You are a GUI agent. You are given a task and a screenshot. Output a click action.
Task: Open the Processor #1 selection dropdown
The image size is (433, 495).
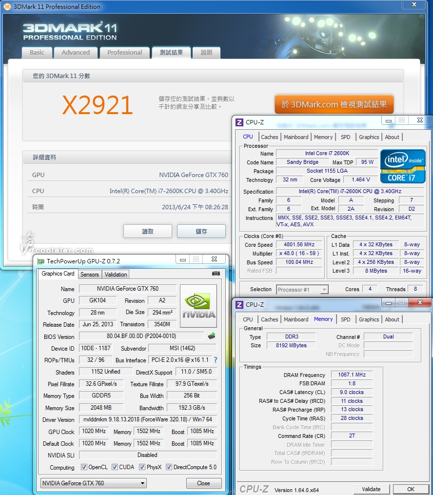302,290
